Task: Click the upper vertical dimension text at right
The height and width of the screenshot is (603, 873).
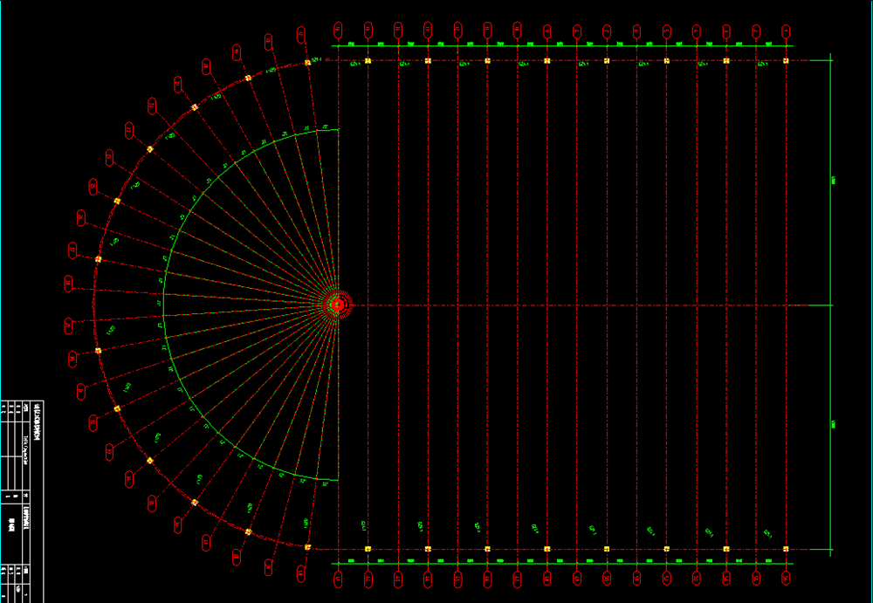Action: (835, 181)
